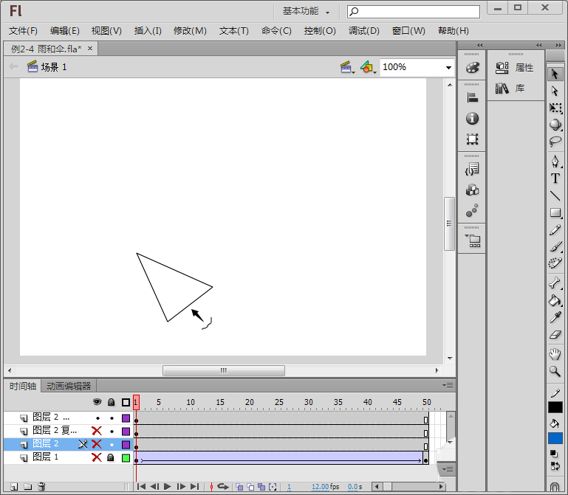
Task: Choose the Pen tool
Action: point(555,161)
